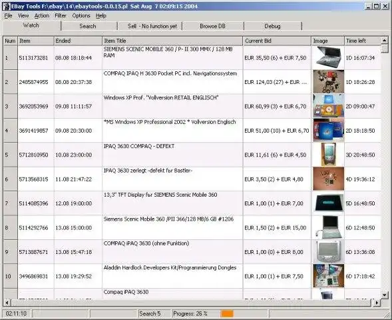392x320 pixels.
Task: Open the Help menu
Action: point(101,16)
